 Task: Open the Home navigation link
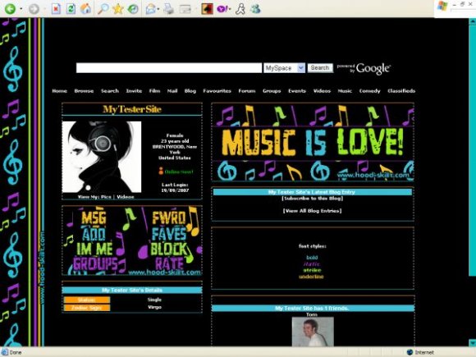click(x=59, y=91)
